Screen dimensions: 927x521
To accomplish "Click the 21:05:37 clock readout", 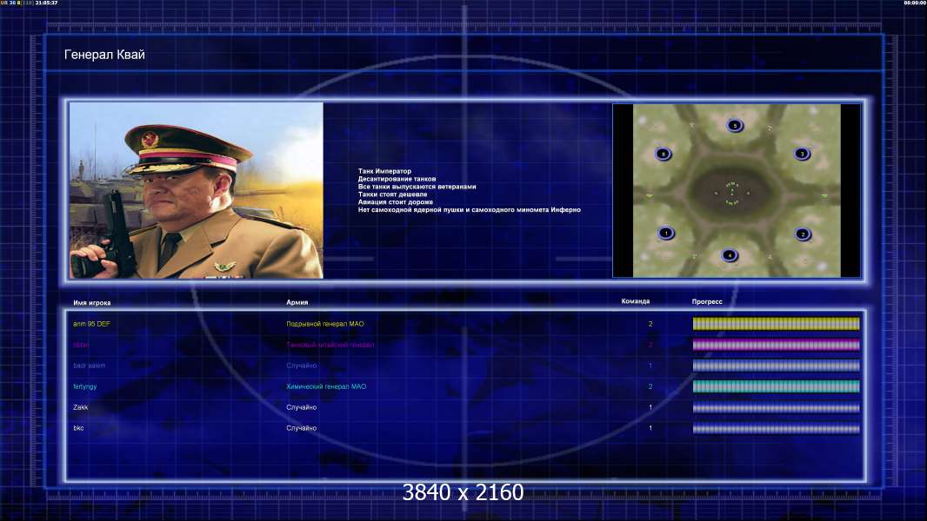I will pyautogui.click(x=47, y=3).
